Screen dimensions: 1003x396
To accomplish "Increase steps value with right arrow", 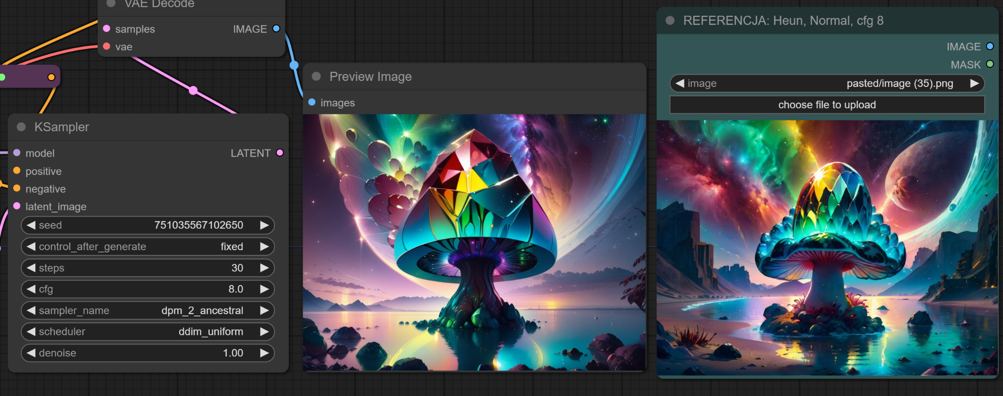I will [264, 268].
